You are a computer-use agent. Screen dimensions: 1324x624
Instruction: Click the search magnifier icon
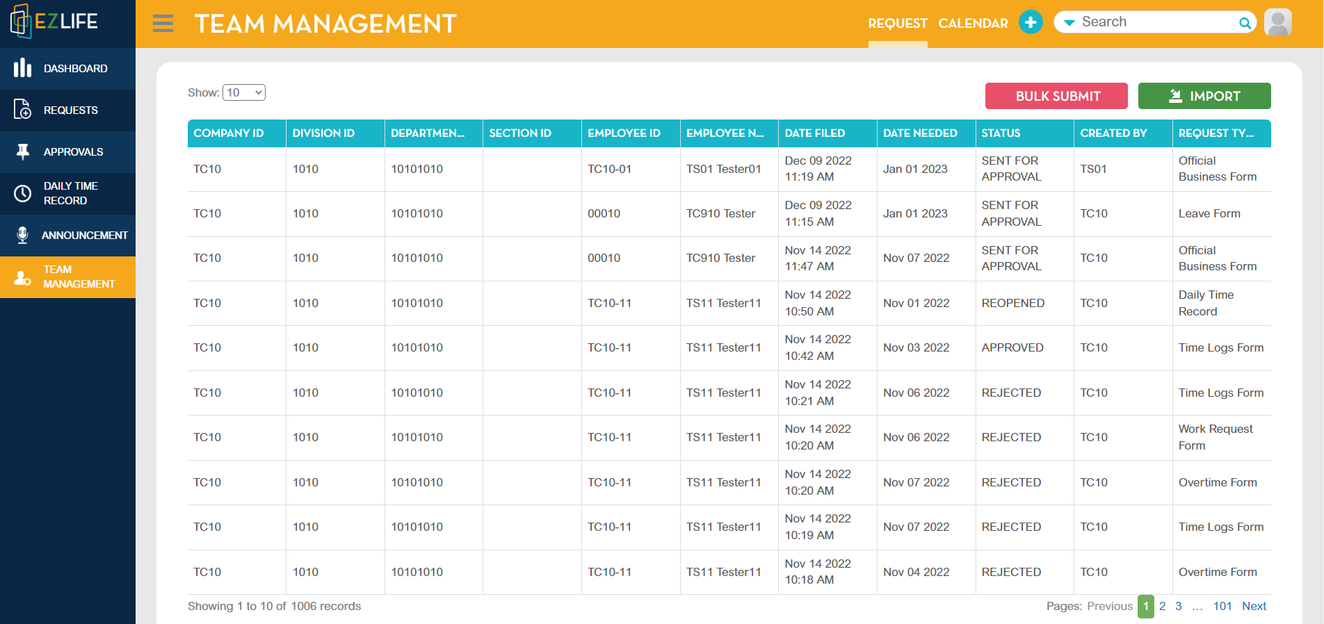click(1245, 23)
